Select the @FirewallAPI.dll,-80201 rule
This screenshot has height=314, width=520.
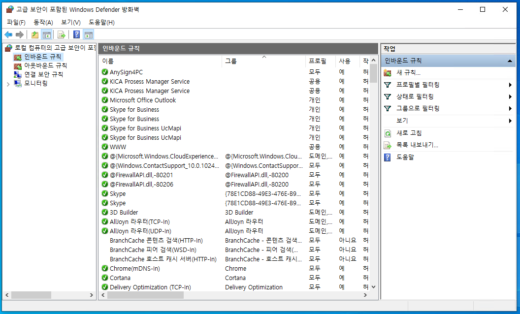tap(141, 175)
